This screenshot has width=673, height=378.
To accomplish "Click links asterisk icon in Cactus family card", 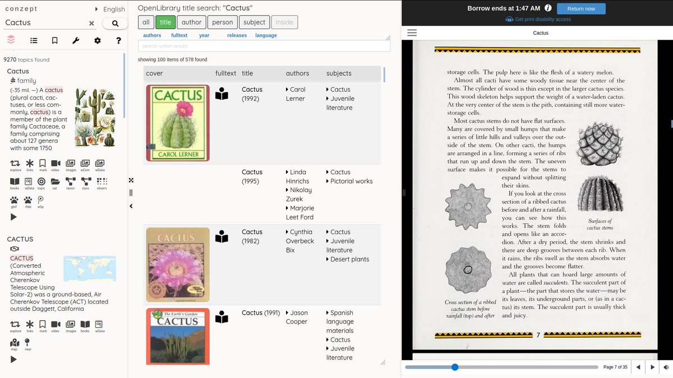I will (x=29, y=164).
